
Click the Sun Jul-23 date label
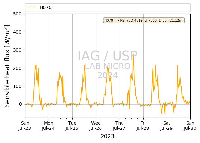click(x=25, y=126)
